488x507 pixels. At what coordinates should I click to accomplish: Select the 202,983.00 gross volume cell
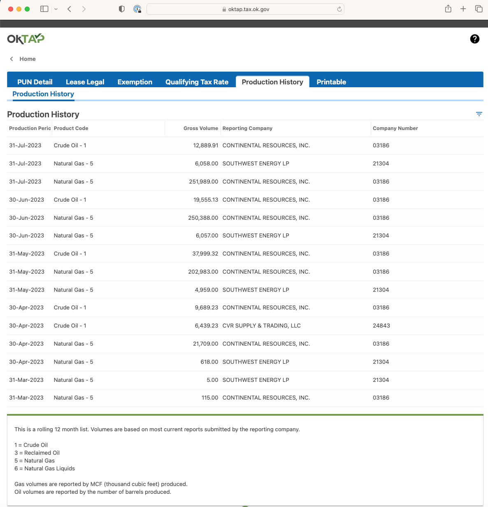click(x=203, y=272)
